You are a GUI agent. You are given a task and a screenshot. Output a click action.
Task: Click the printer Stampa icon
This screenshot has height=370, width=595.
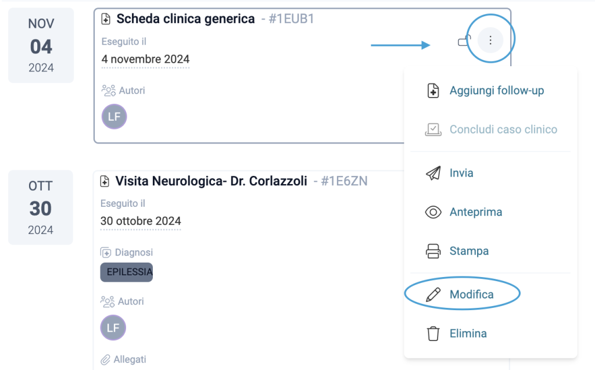[433, 252]
